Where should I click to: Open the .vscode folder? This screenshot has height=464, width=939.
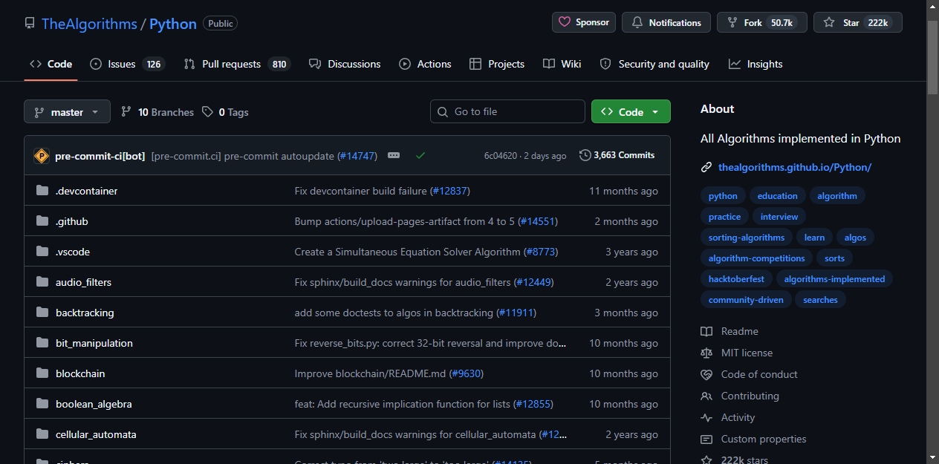(73, 252)
